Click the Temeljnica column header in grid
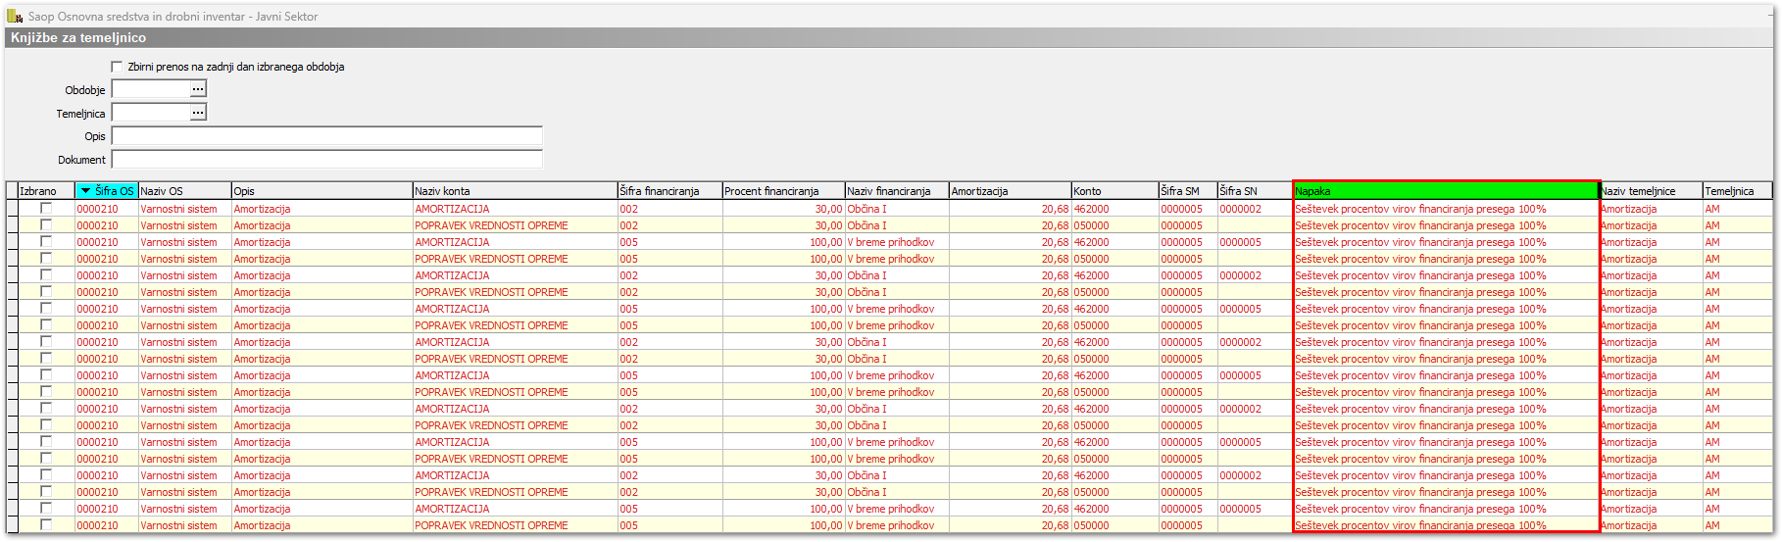The image size is (1782, 542). pos(1737,191)
